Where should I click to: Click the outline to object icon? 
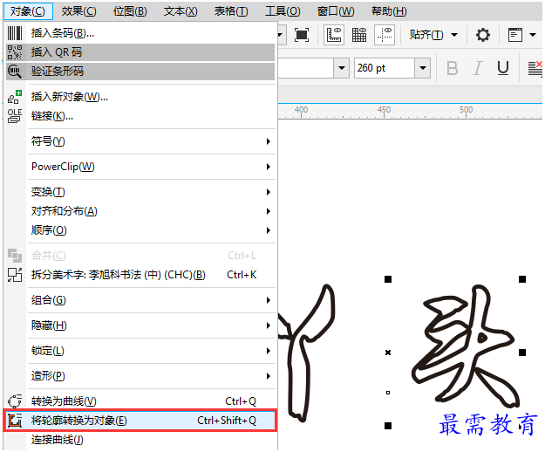[x=15, y=421]
